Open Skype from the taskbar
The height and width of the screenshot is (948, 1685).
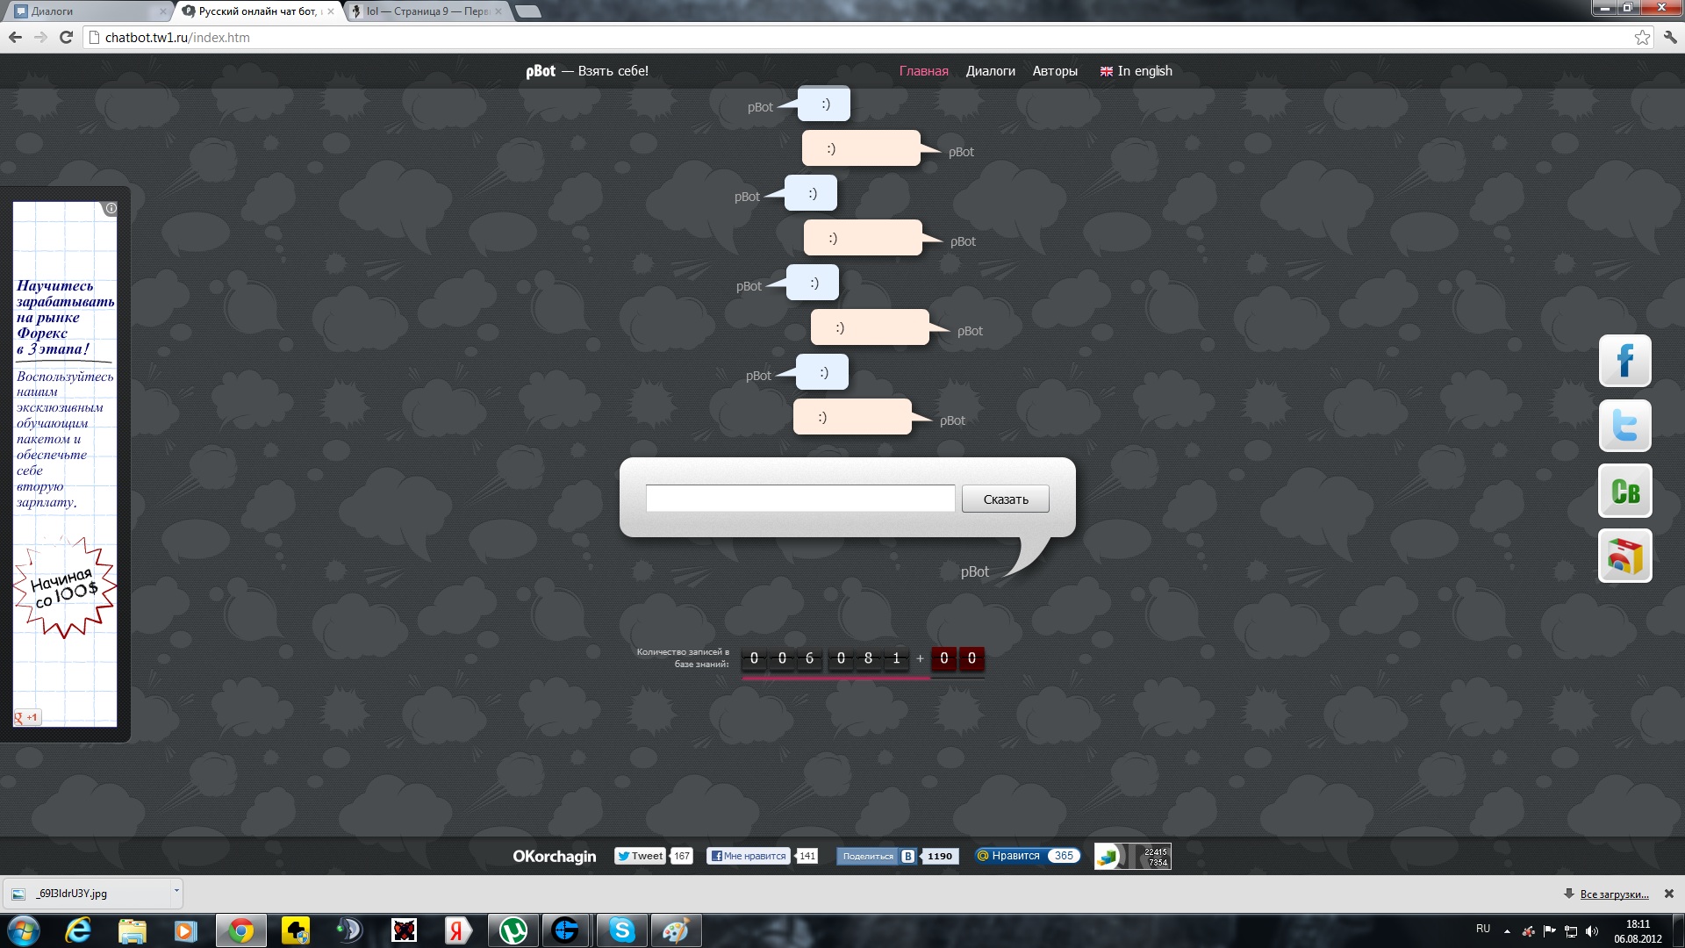tap(621, 930)
